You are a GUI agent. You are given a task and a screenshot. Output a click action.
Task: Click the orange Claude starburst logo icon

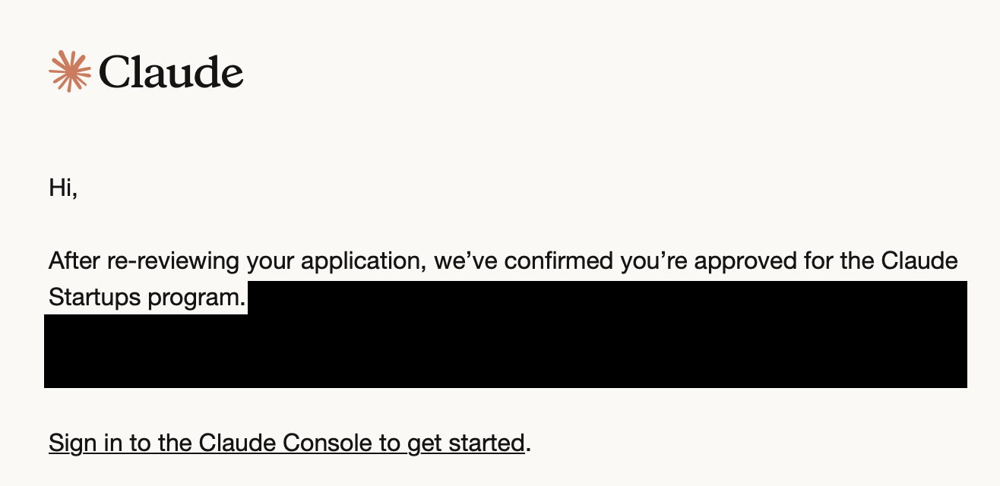tap(70, 71)
